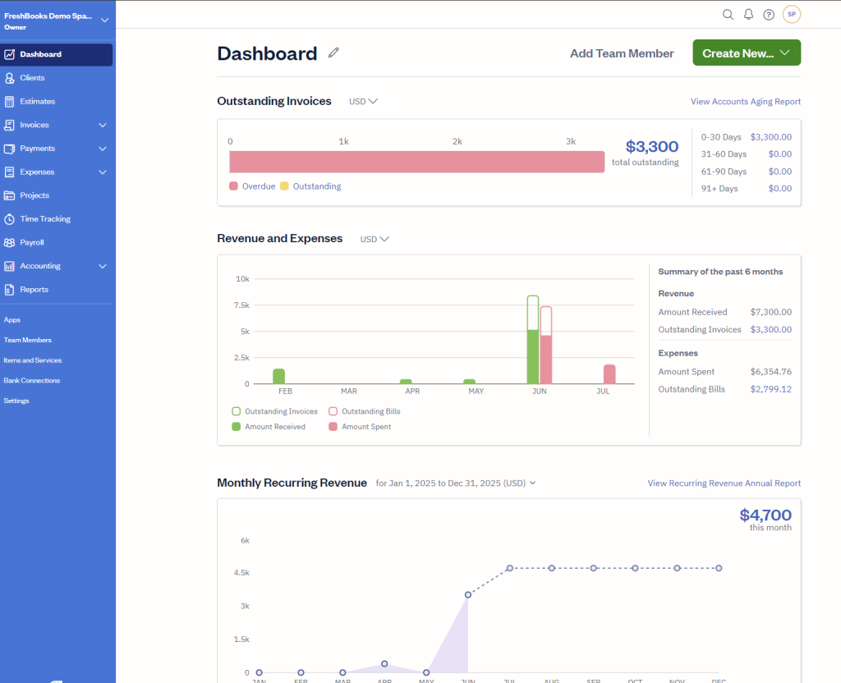Click the Time Tracking clock icon

[x=9, y=218]
